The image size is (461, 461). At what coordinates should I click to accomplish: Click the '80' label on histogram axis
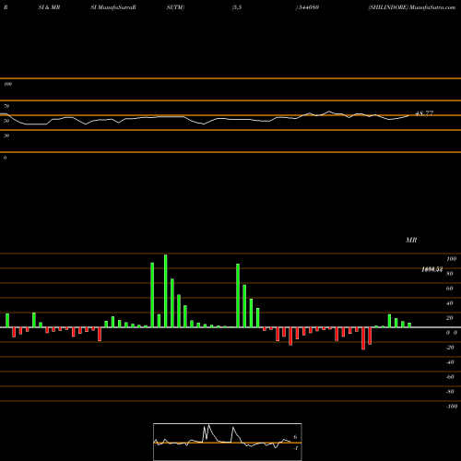(450, 274)
